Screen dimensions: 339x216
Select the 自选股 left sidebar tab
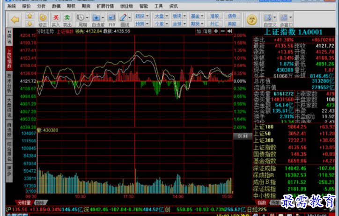pyautogui.click(x=9, y=130)
